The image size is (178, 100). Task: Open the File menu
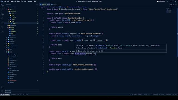(x=5, y=1)
